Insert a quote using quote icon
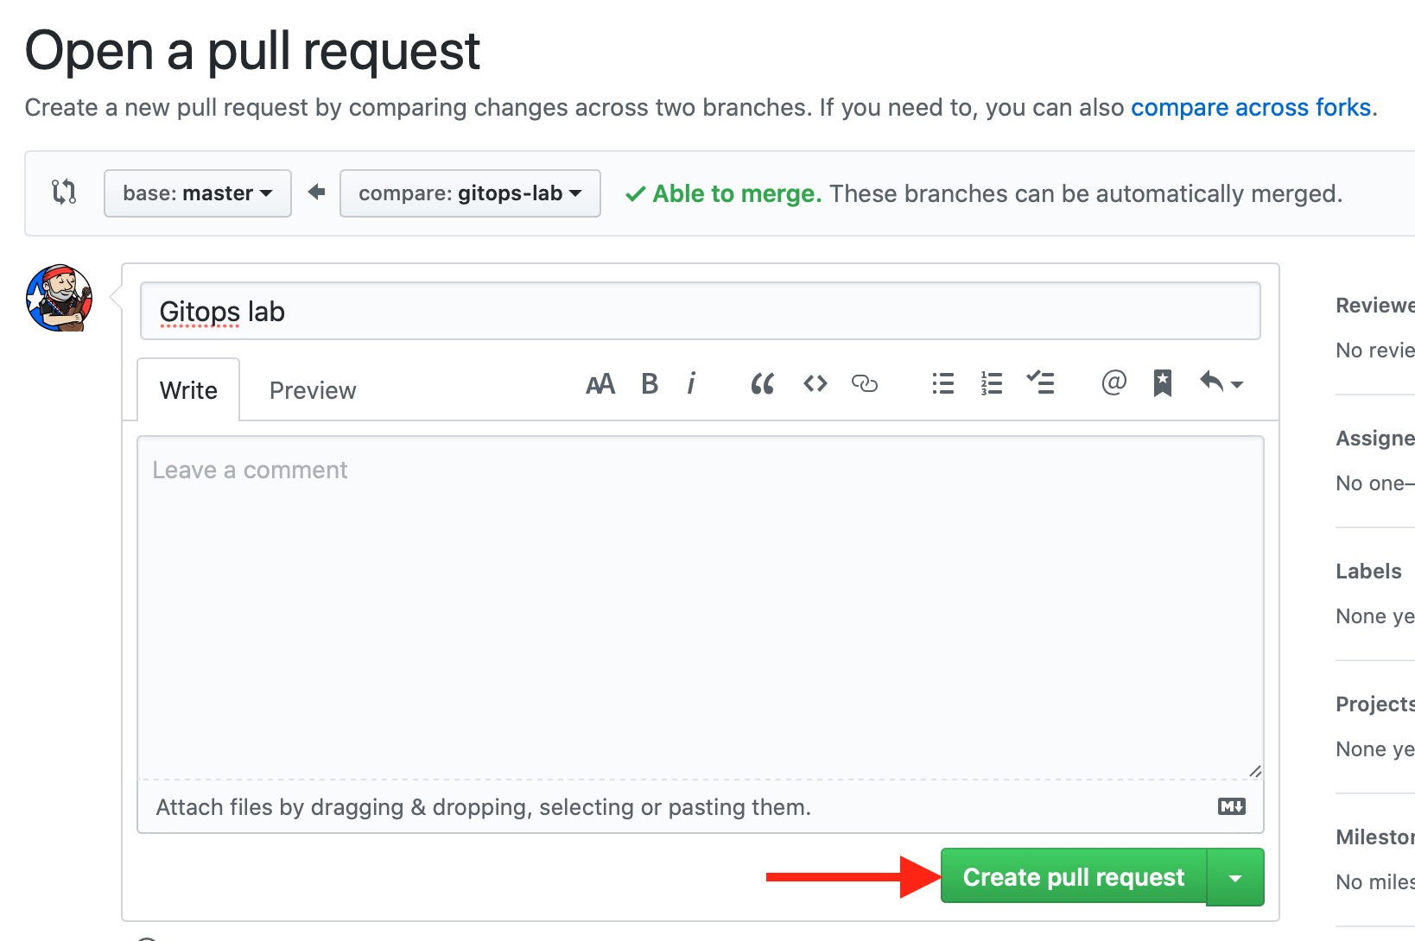1415x941 pixels. [x=762, y=384]
